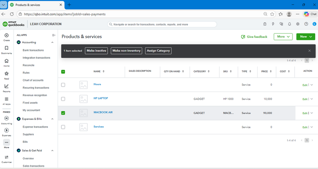
Task: Open browser zoom icon in address bar
Action: [265, 14]
